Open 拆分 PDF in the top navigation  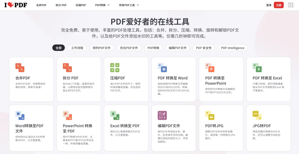tap(61, 5)
